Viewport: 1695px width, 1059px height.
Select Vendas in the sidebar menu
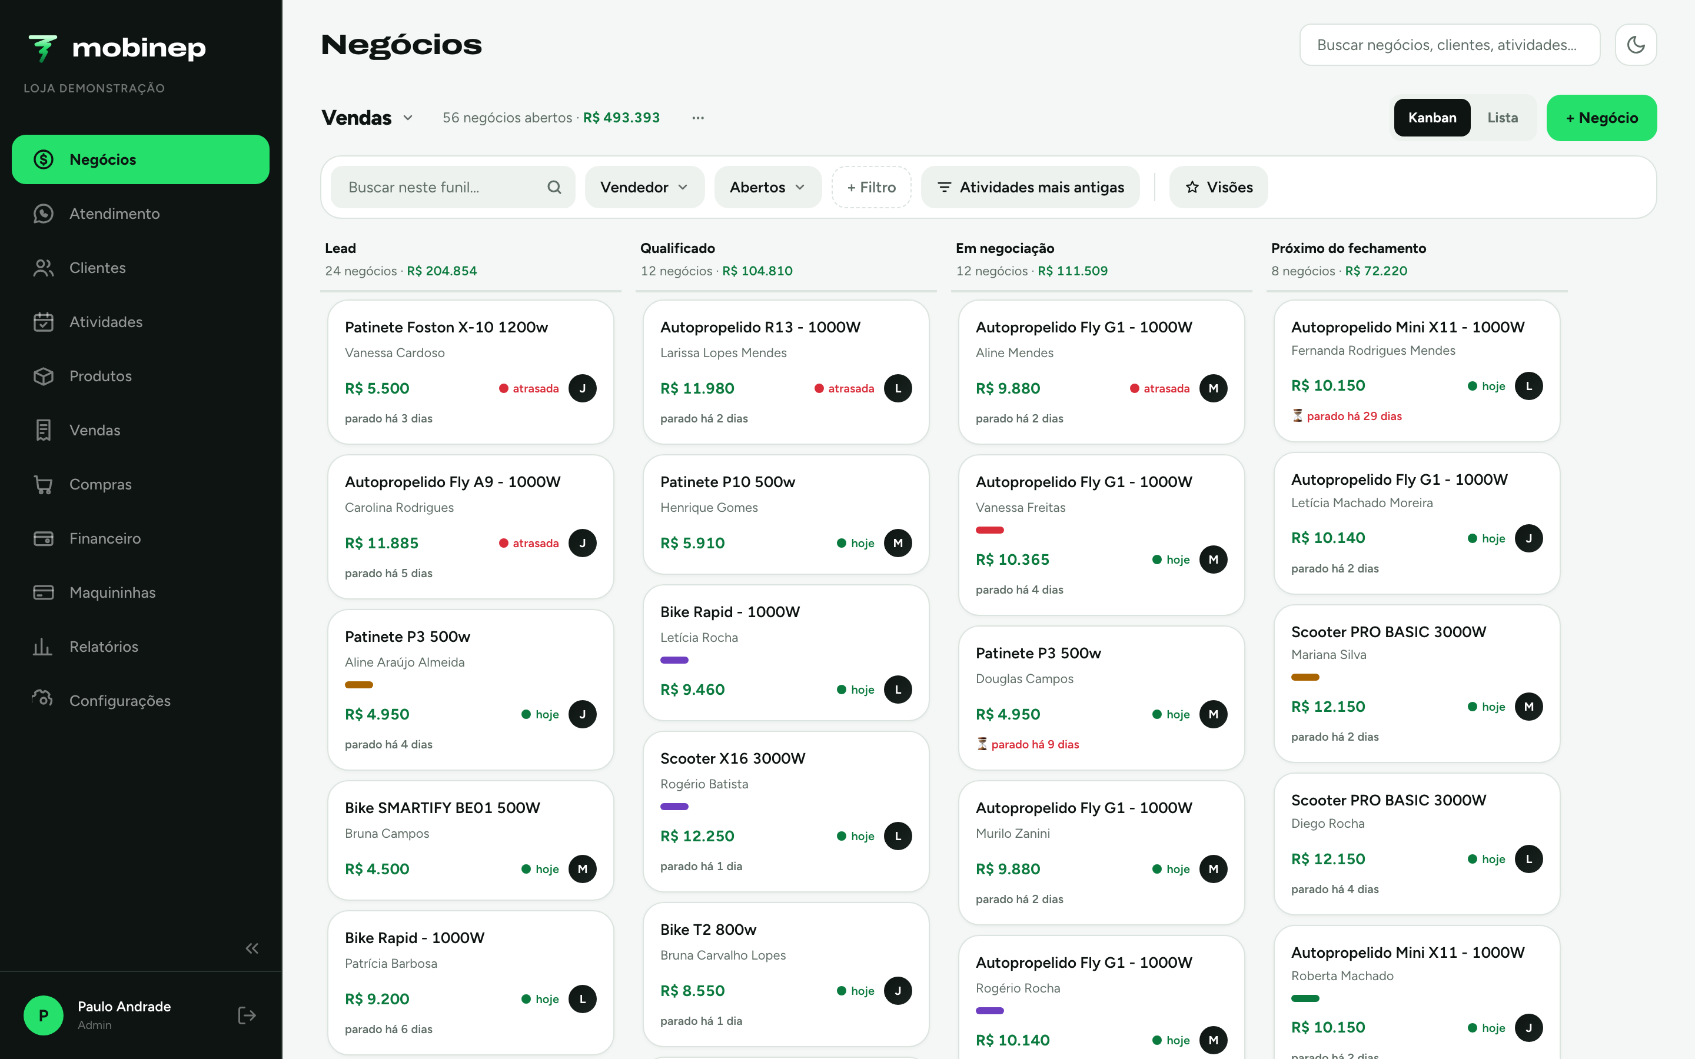(x=140, y=430)
